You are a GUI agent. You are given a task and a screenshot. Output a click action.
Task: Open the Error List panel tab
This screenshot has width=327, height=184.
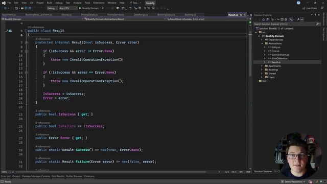(x=6, y=176)
